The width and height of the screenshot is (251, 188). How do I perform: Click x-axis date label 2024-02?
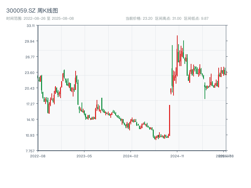click(131, 156)
